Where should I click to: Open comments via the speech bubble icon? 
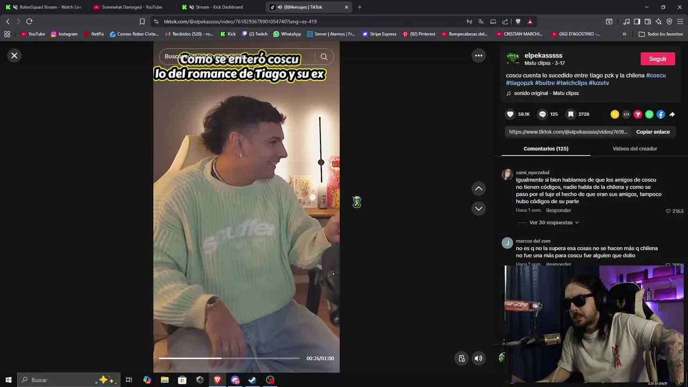[542, 114]
